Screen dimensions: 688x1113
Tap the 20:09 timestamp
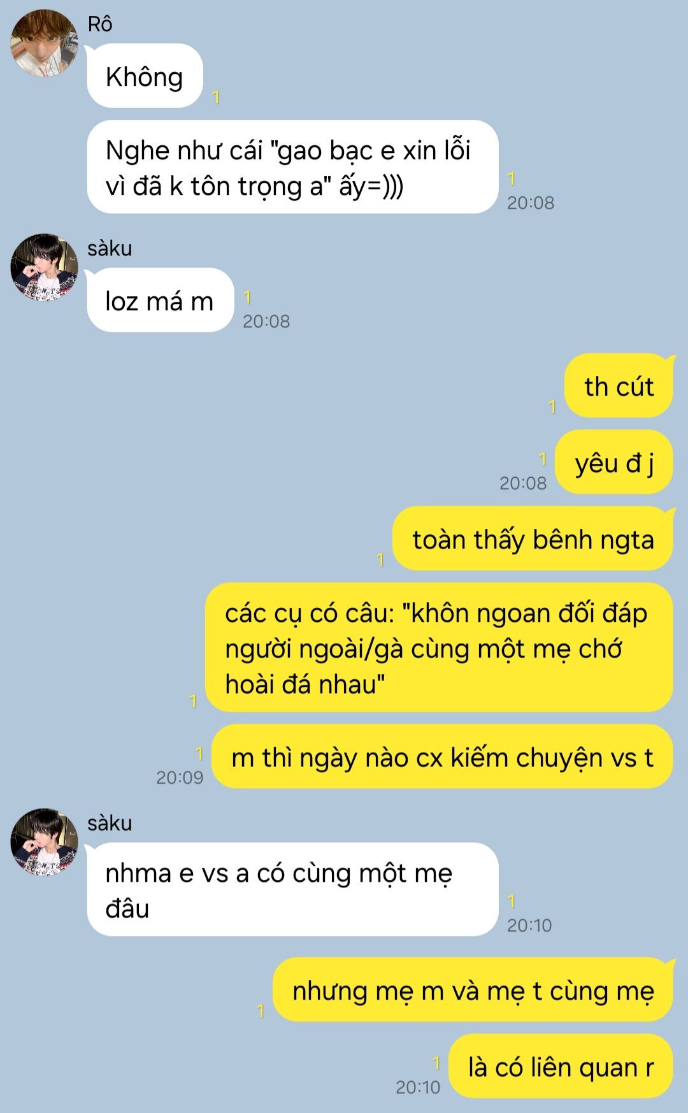[x=180, y=777]
